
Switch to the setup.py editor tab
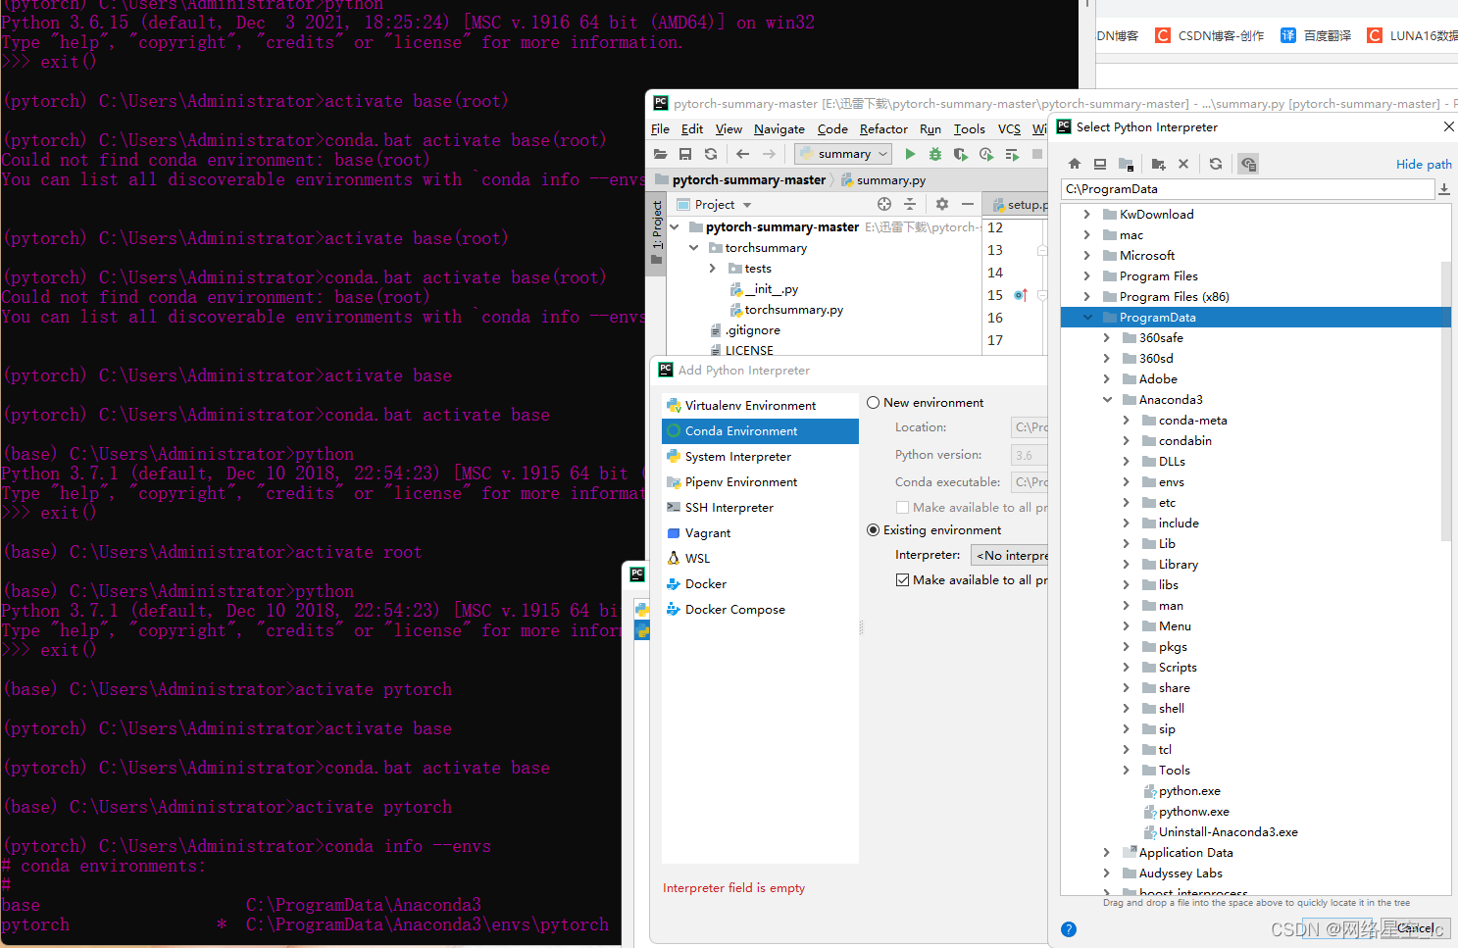click(1017, 205)
